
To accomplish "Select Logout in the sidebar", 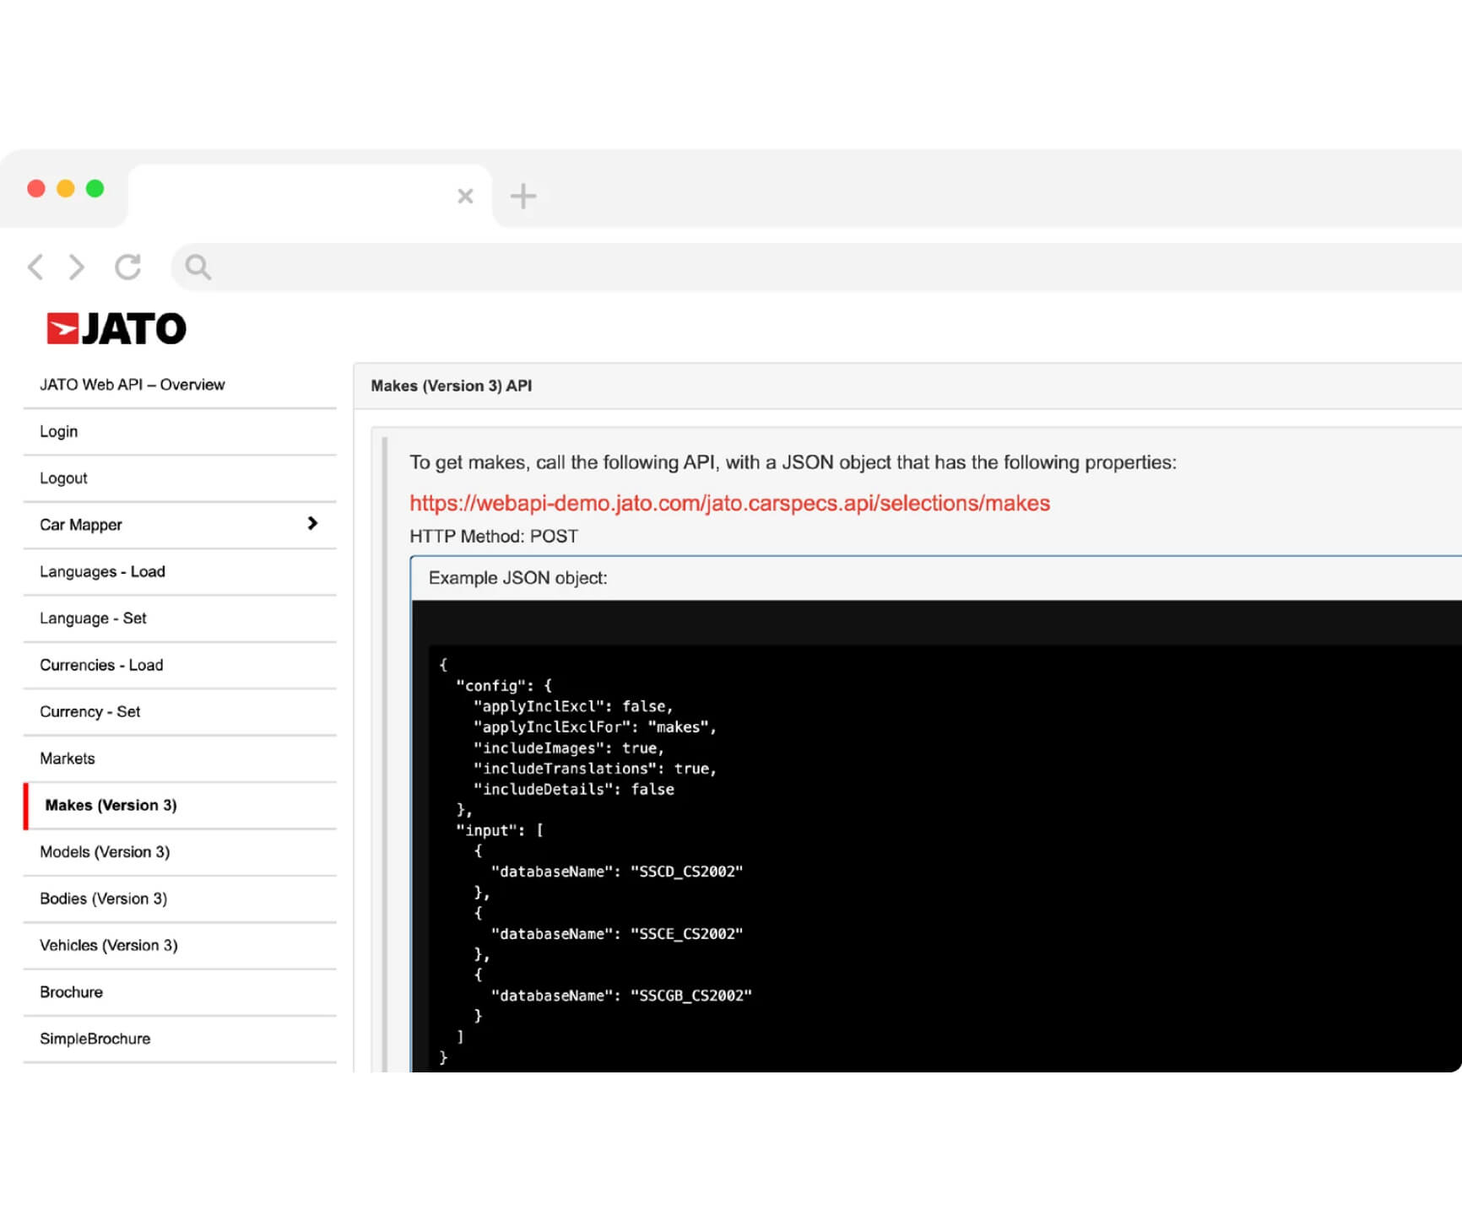I will click(x=63, y=478).
